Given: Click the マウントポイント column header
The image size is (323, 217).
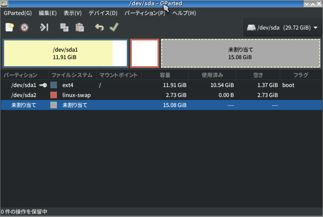Looking at the screenshot, I should [119, 75].
